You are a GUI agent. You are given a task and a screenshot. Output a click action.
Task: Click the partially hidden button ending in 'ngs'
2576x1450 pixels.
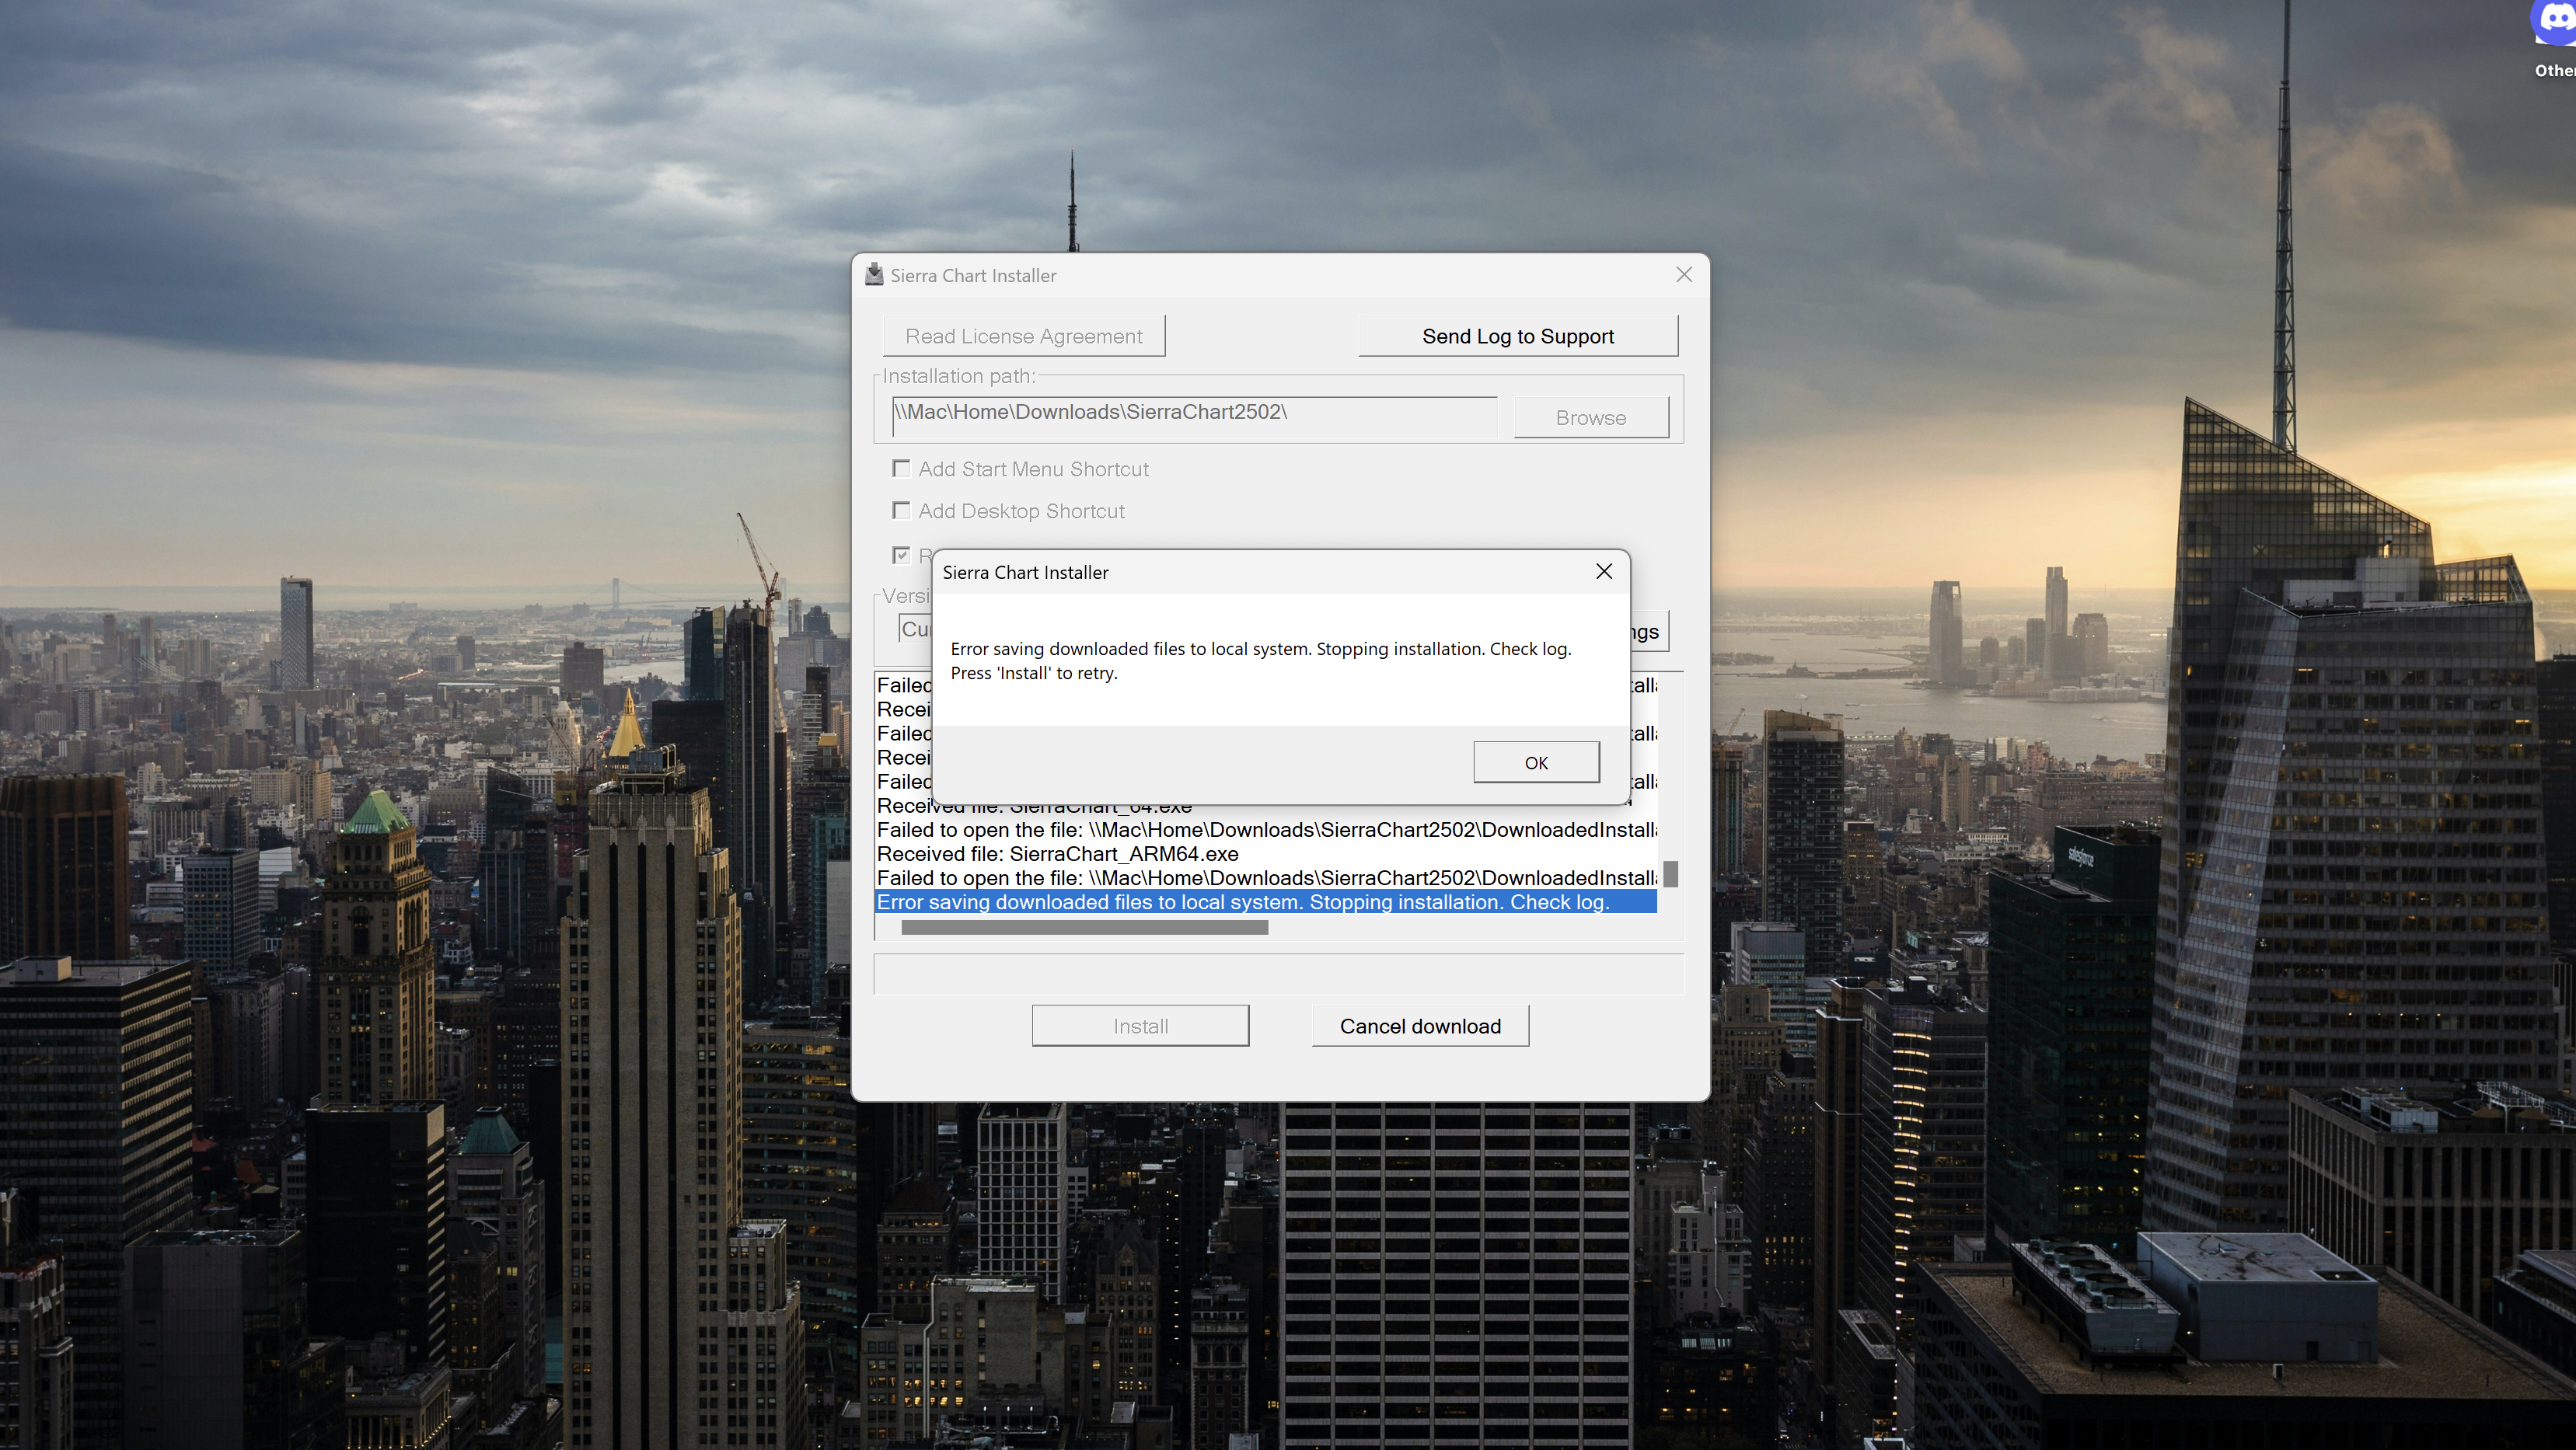[x=1649, y=632]
